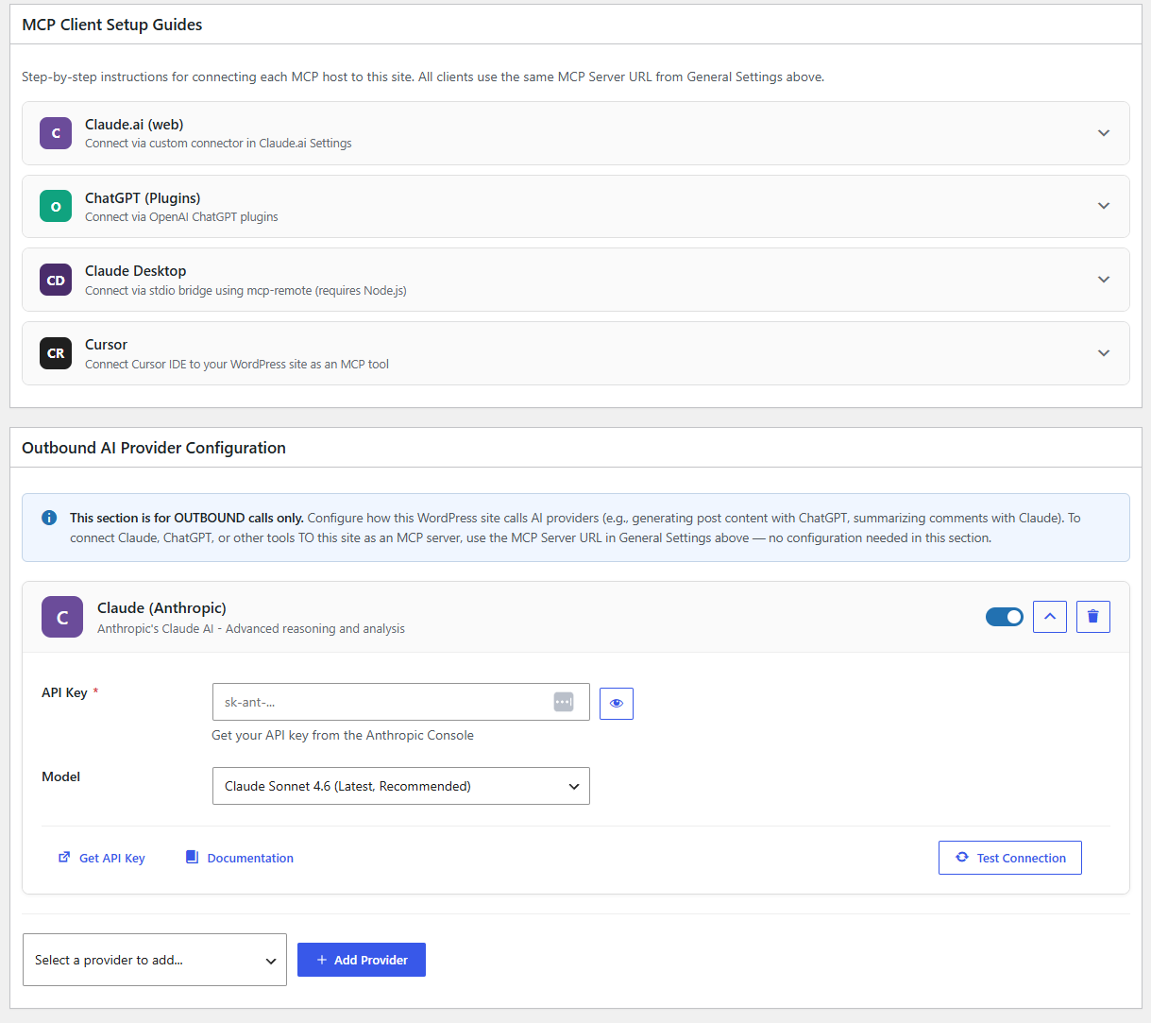
Task: Click 'Connect via custom connector in Claude.ai Settings'
Action: coord(218,144)
